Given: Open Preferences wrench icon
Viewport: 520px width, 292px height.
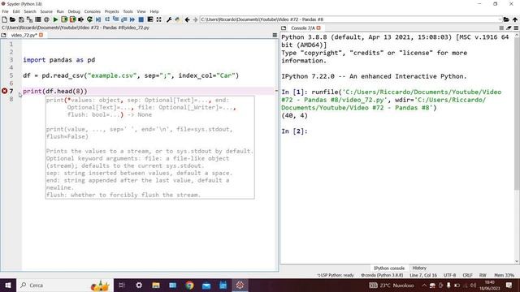Looking at the screenshot, I should click(x=169, y=19).
